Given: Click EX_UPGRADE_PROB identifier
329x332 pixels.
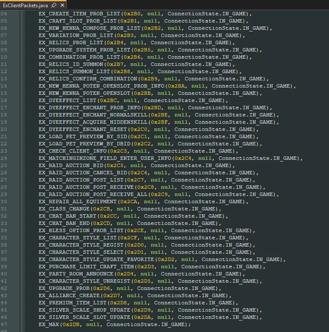Looking at the screenshot, I should [x=64, y=288].
